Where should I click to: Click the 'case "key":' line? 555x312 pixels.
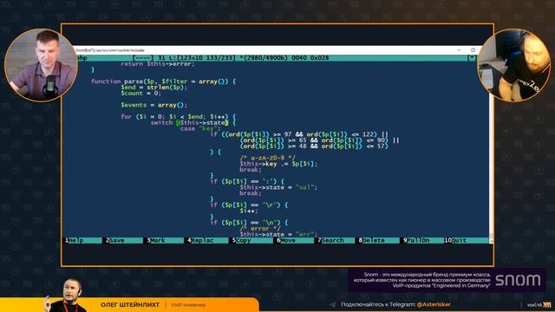tap(200, 129)
